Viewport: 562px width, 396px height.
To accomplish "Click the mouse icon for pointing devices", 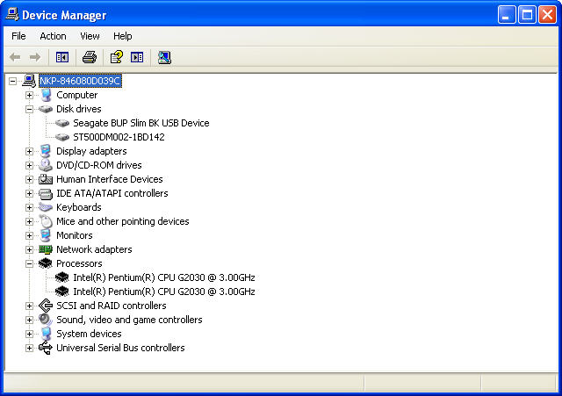I will point(46,221).
